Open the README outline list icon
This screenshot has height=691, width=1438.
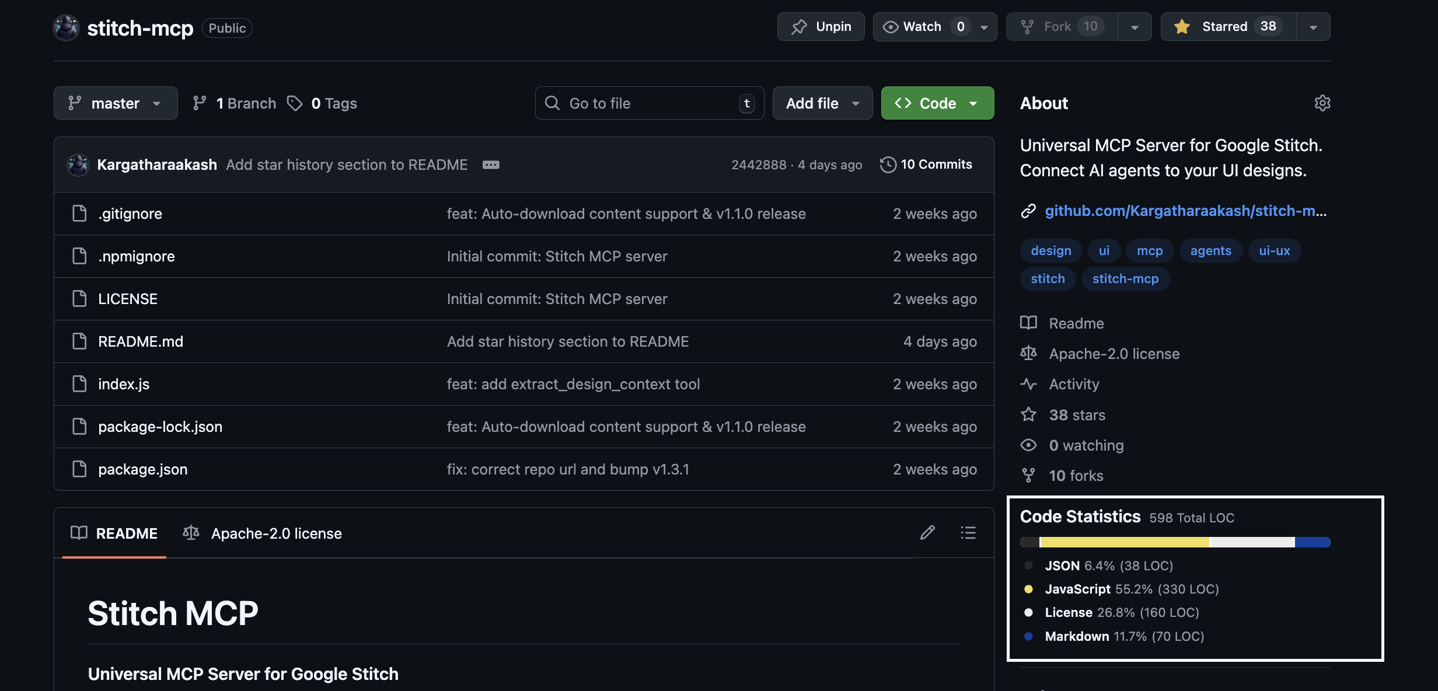pyautogui.click(x=968, y=532)
